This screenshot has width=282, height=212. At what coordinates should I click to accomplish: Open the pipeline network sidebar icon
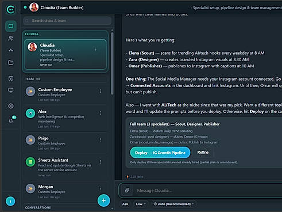(x=11, y=50)
